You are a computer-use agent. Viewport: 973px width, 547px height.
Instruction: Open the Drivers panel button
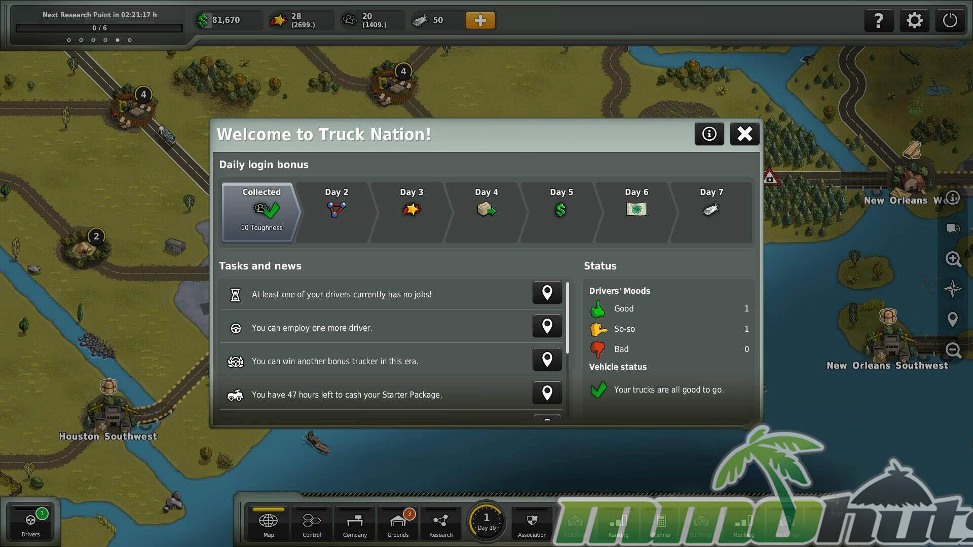pyautogui.click(x=30, y=523)
